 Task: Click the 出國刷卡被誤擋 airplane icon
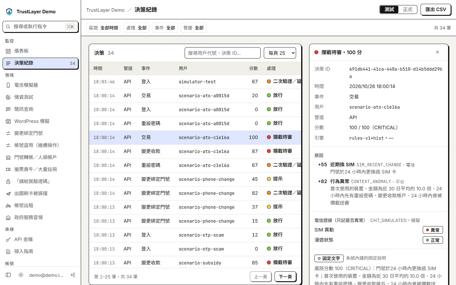pyautogui.click(x=8, y=193)
